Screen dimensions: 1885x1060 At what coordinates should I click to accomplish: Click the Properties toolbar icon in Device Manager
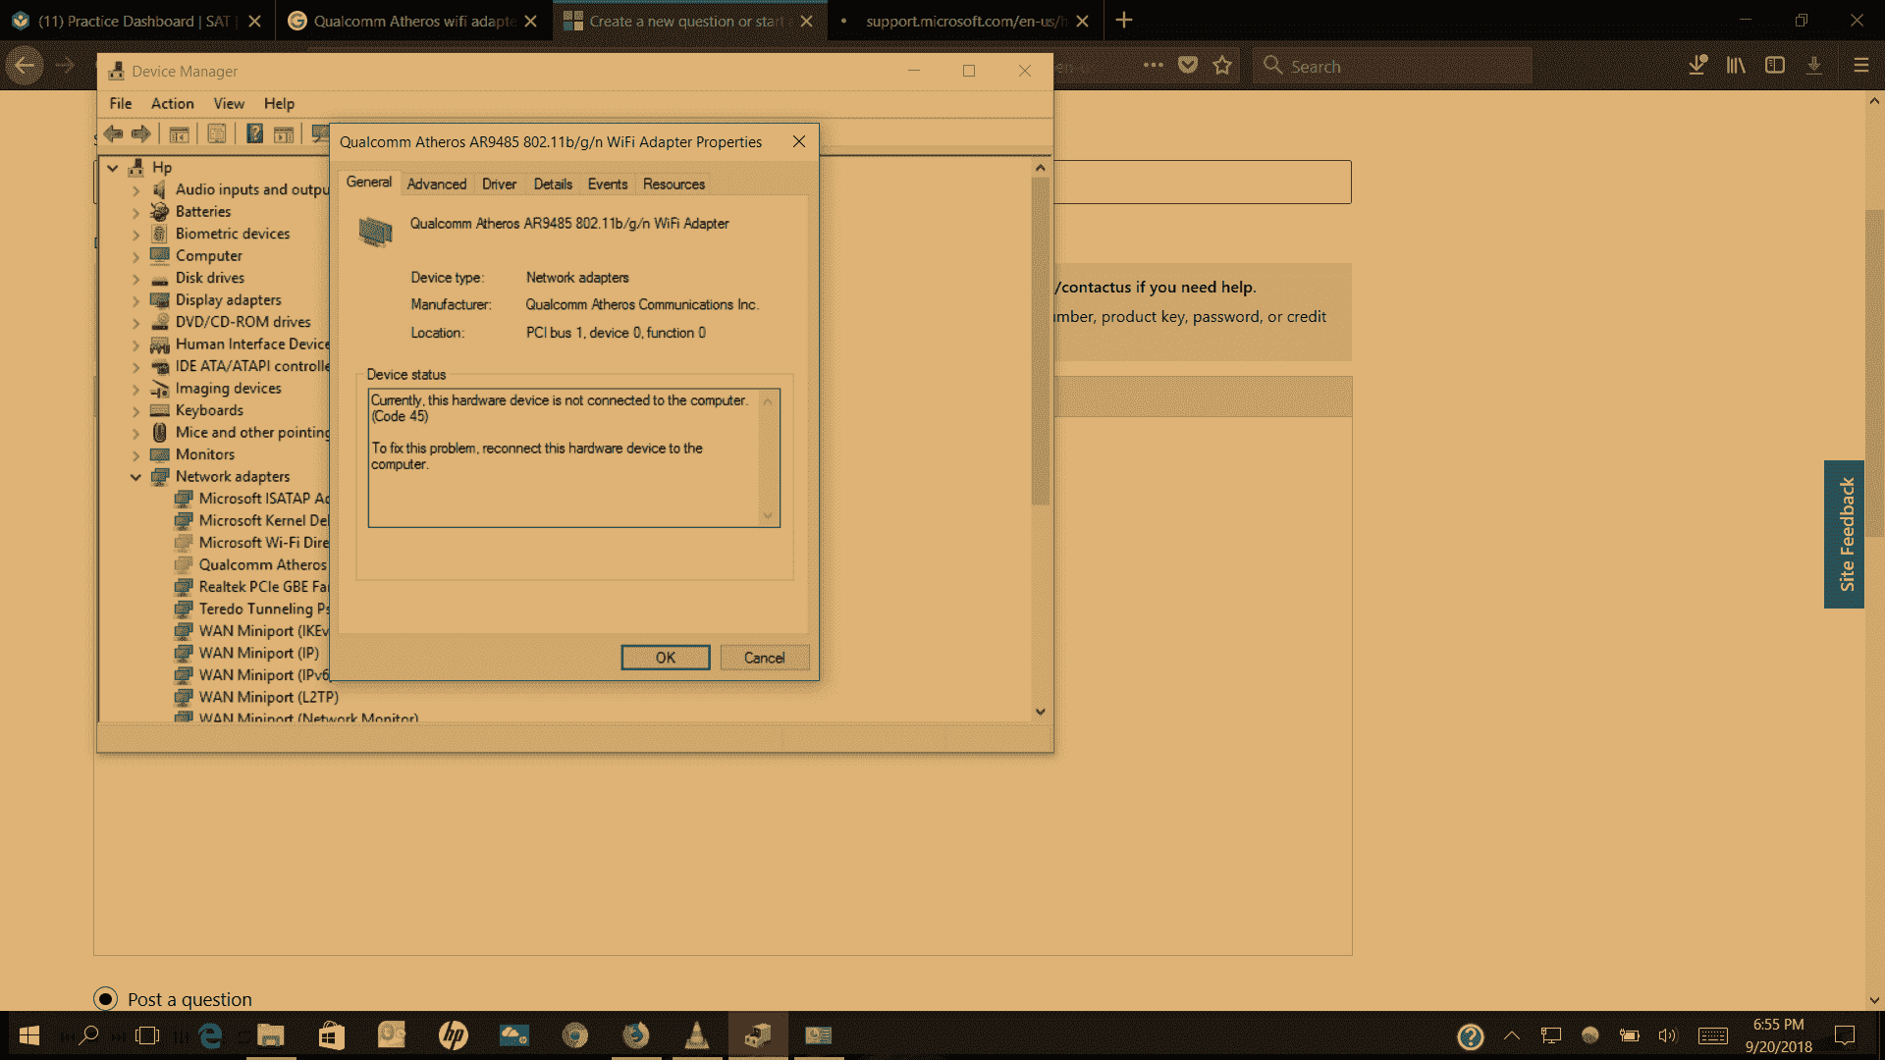(x=217, y=133)
